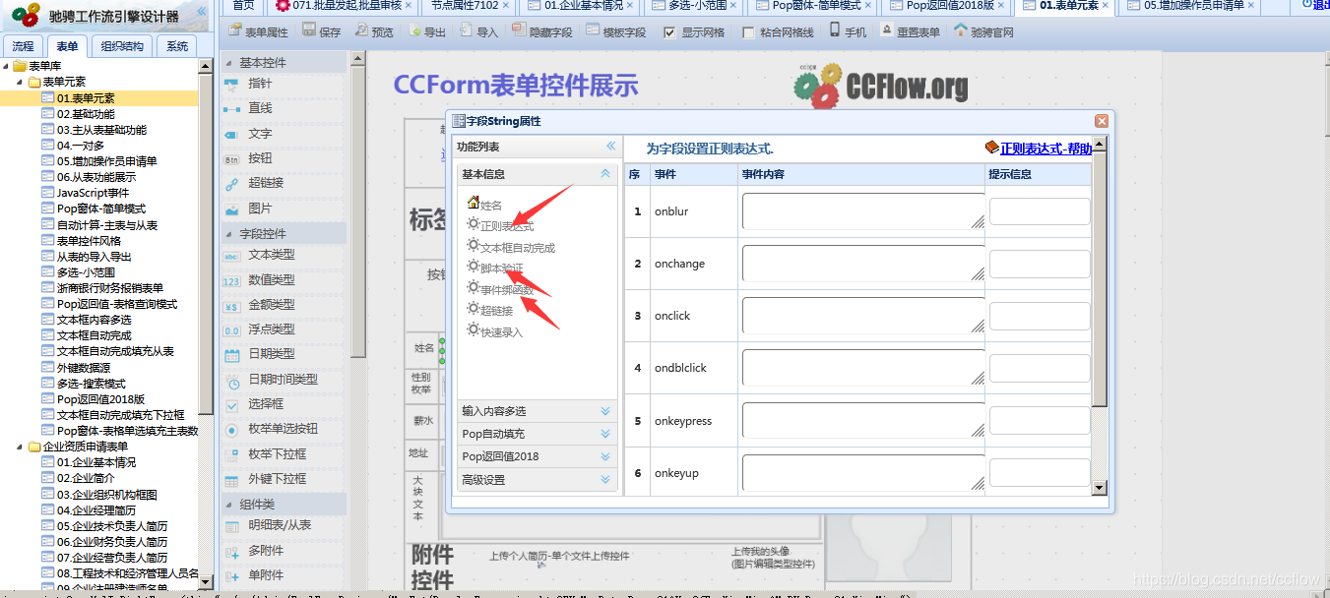Click the 预览 preview toolbar button
This screenshot has width=1330, height=598.
click(x=373, y=31)
